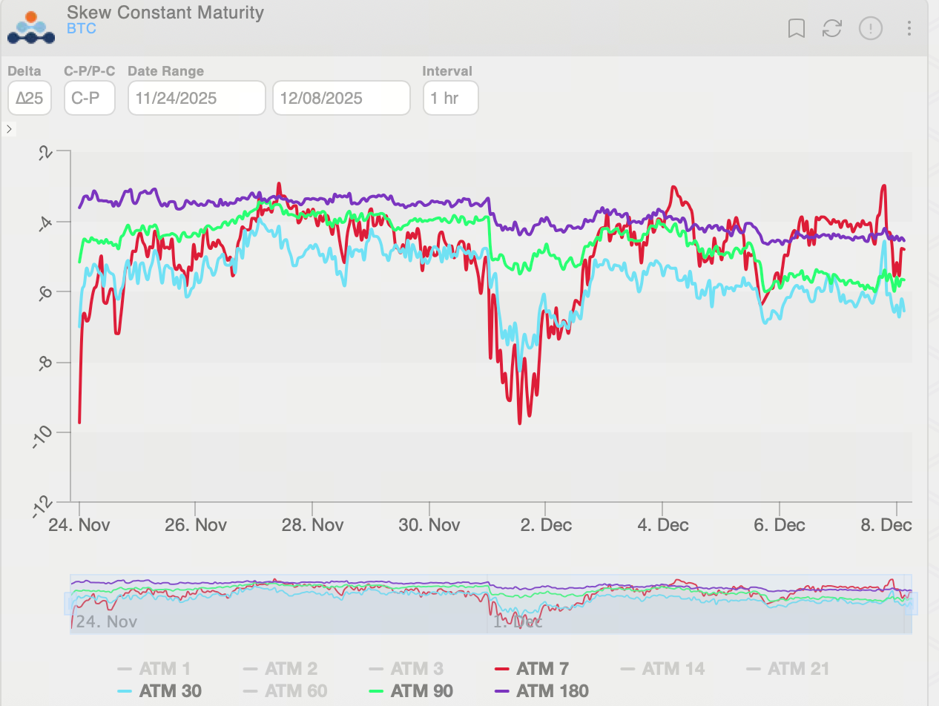Change the 1 hr interval selector
This screenshot has width=939, height=706.
pos(450,98)
